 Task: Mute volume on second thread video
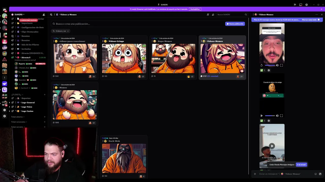[277, 116]
